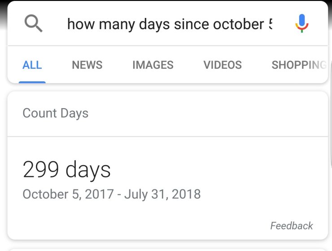Open the IMAGES tab
Screen dimensions: 332x251
coord(153,65)
